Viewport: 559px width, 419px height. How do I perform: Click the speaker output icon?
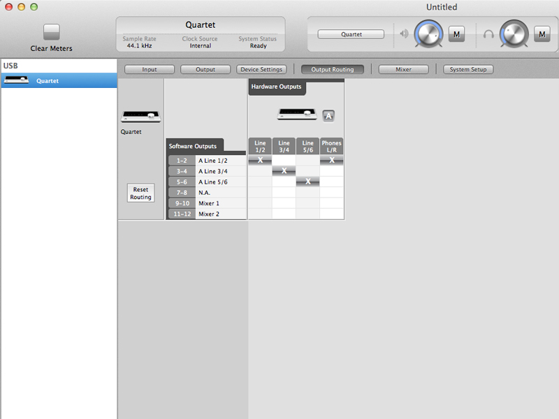(x=404, y=34)
